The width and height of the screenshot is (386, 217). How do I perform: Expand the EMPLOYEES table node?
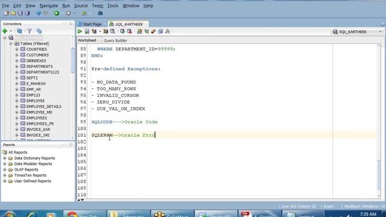pyautogui.click(x=17, y=118)
